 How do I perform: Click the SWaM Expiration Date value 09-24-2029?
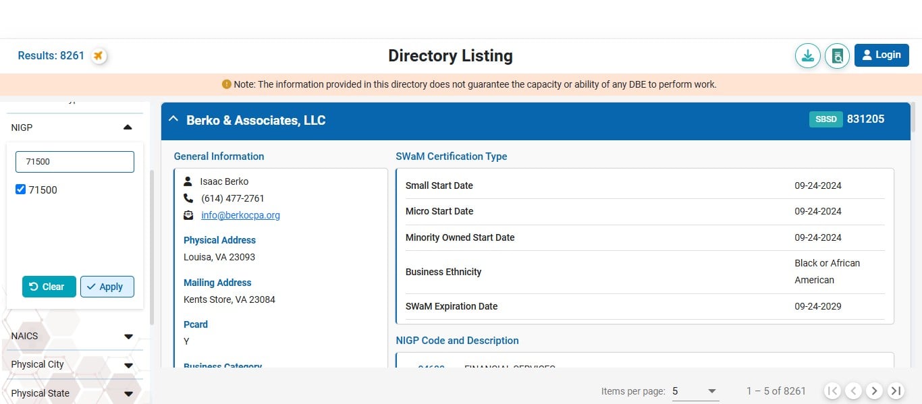pos(818,306)
